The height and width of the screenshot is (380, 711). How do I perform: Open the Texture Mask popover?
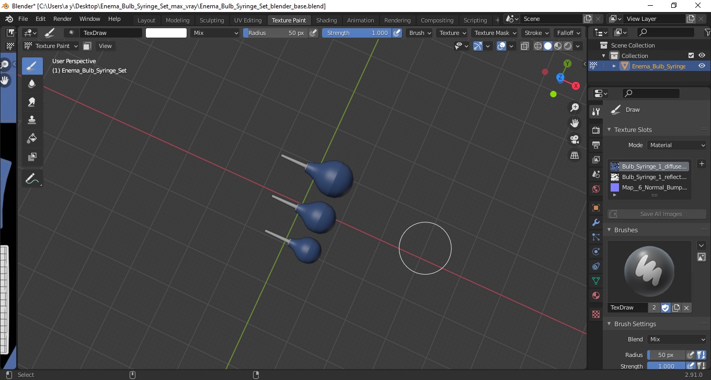coord(495,33)
